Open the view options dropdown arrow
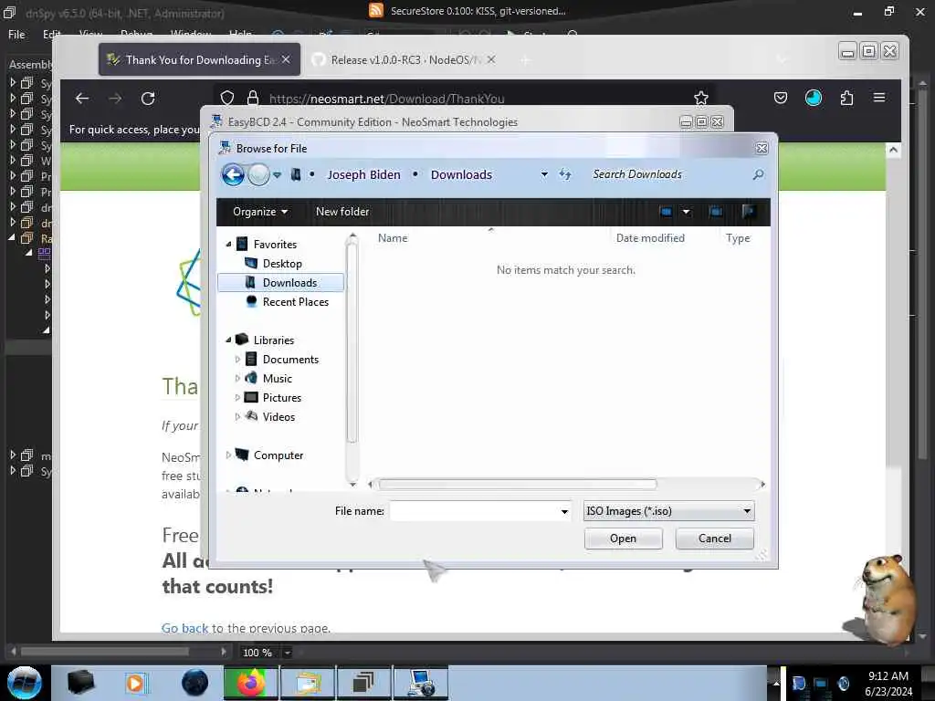This screenshot has width=935, height=701. [x=687, y=212]
